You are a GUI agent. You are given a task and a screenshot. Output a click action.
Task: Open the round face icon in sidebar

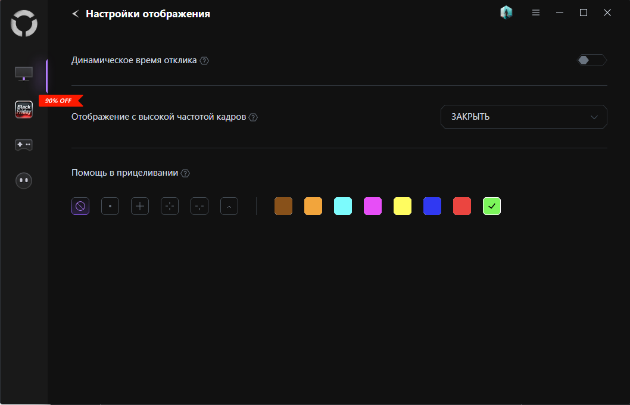(x=24, y=180)
